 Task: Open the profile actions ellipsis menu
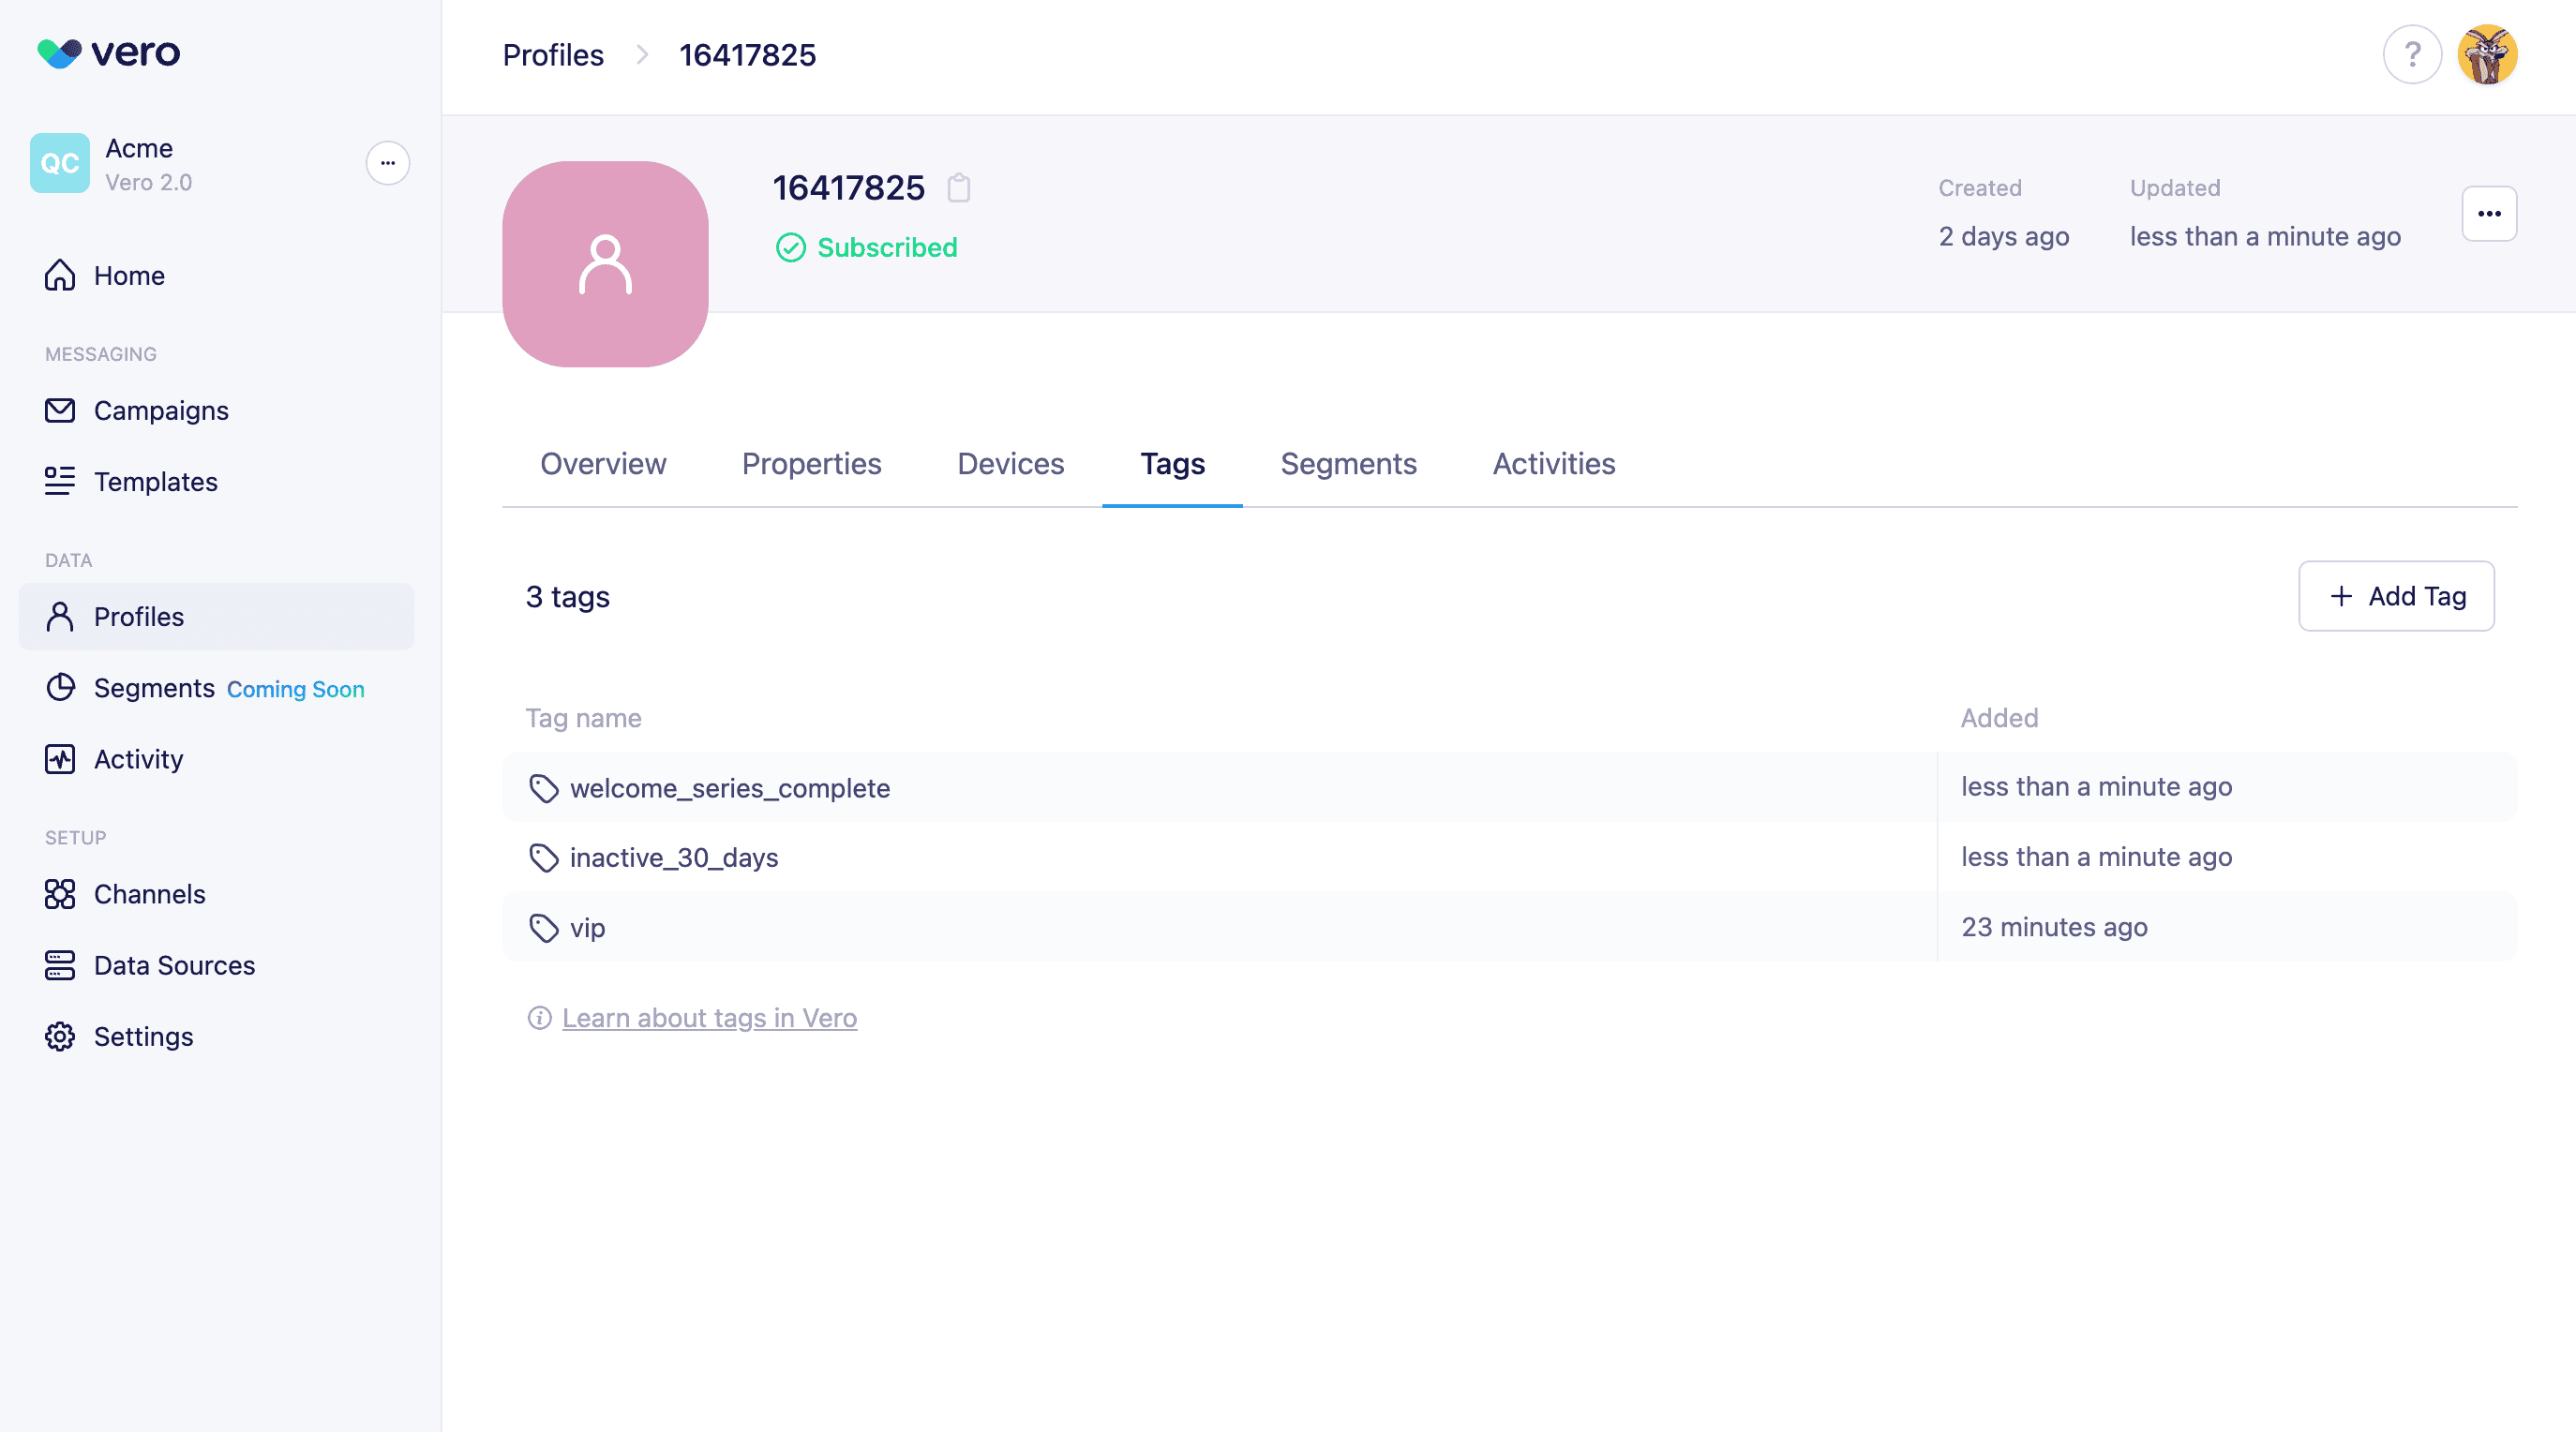click(x=2488, y=213)
